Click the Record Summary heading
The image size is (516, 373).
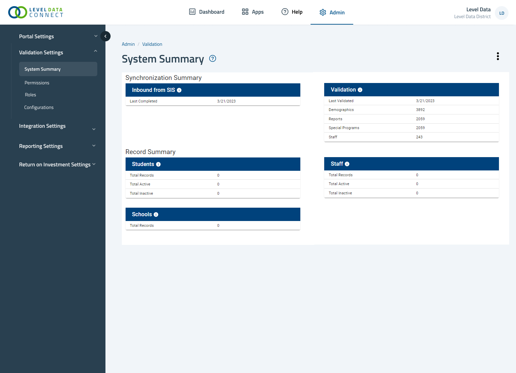click(150, 152)
